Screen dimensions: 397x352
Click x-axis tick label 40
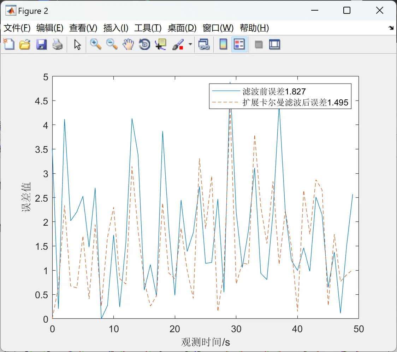click(297, 329)
